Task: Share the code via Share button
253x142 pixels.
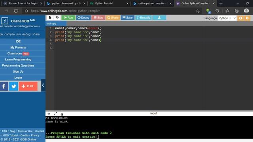Action: point(113,17)
